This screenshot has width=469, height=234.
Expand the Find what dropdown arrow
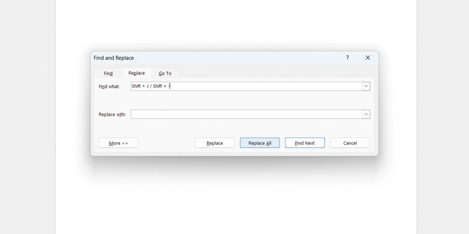point(366,86)
